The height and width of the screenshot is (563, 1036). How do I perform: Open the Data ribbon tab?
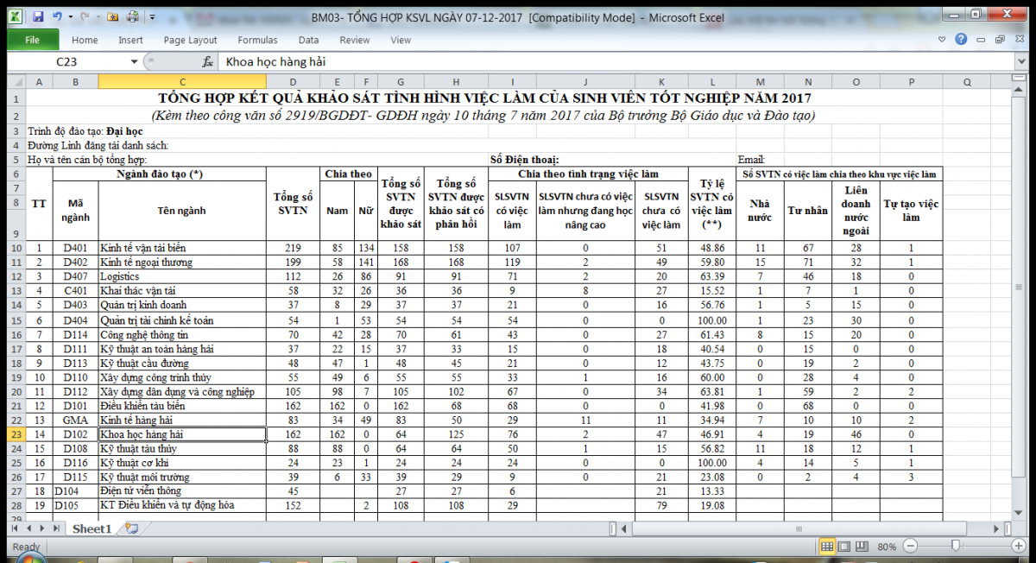point(309,40)
